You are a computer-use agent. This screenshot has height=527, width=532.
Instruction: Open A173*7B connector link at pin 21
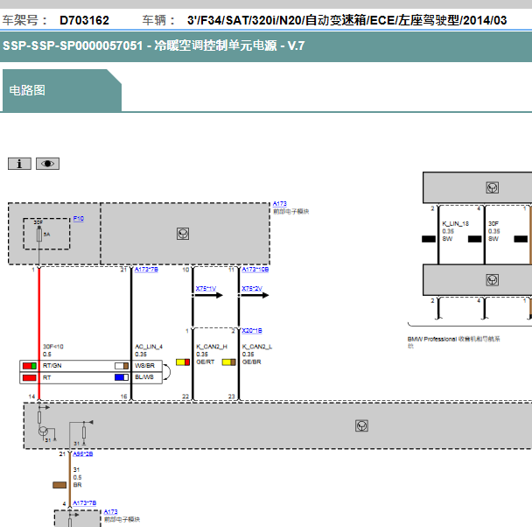[146, 270]
